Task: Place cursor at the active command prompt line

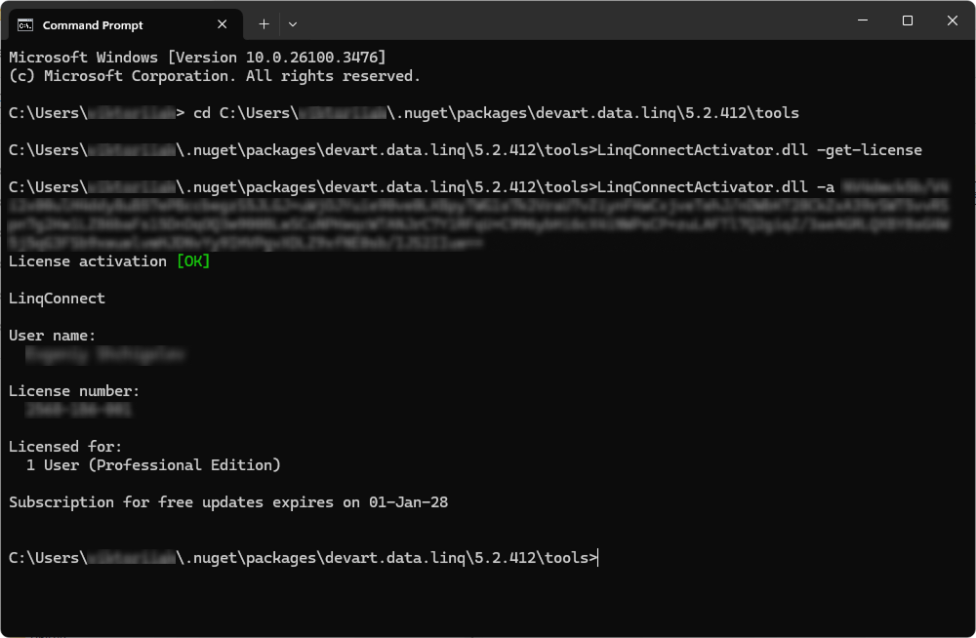Action: (597, 557)
